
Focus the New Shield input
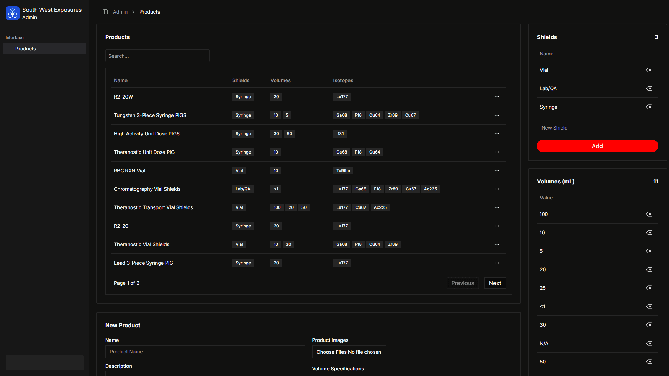click(597, 128)
